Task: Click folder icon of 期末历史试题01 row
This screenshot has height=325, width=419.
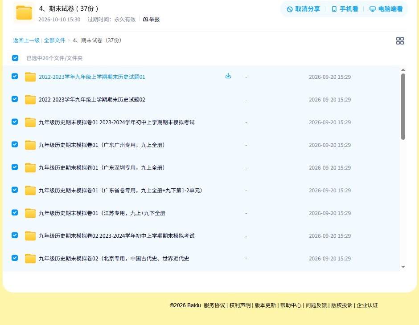Action: 30,77
